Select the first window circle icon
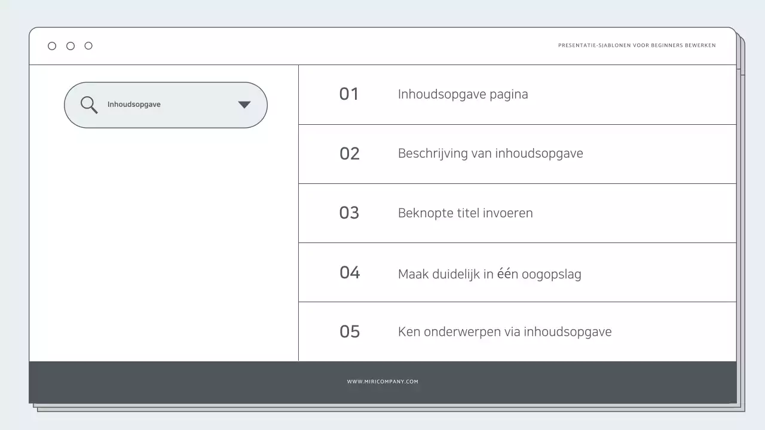Image resolution: width=765 pixels, height=430 pixels. (x=52, y=45)
